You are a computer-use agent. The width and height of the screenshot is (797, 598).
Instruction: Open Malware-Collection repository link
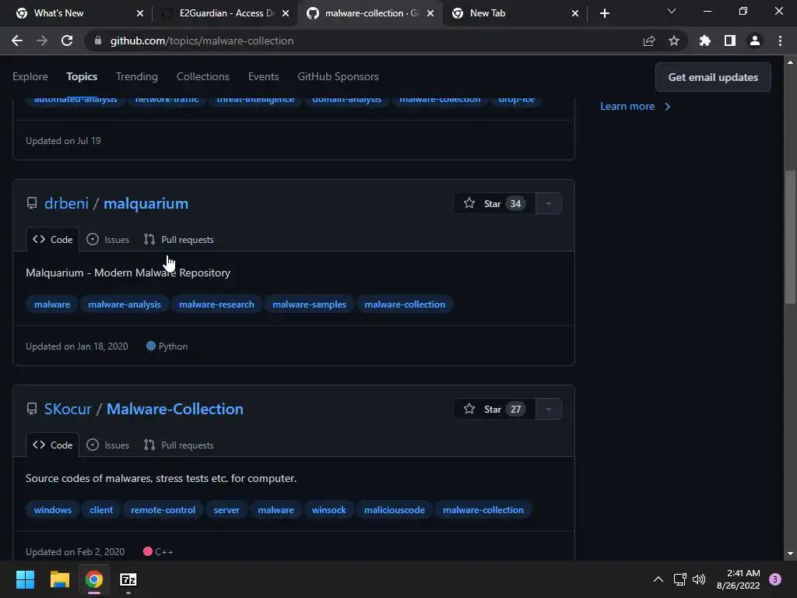pyautogui.click(x=175, y=410)
